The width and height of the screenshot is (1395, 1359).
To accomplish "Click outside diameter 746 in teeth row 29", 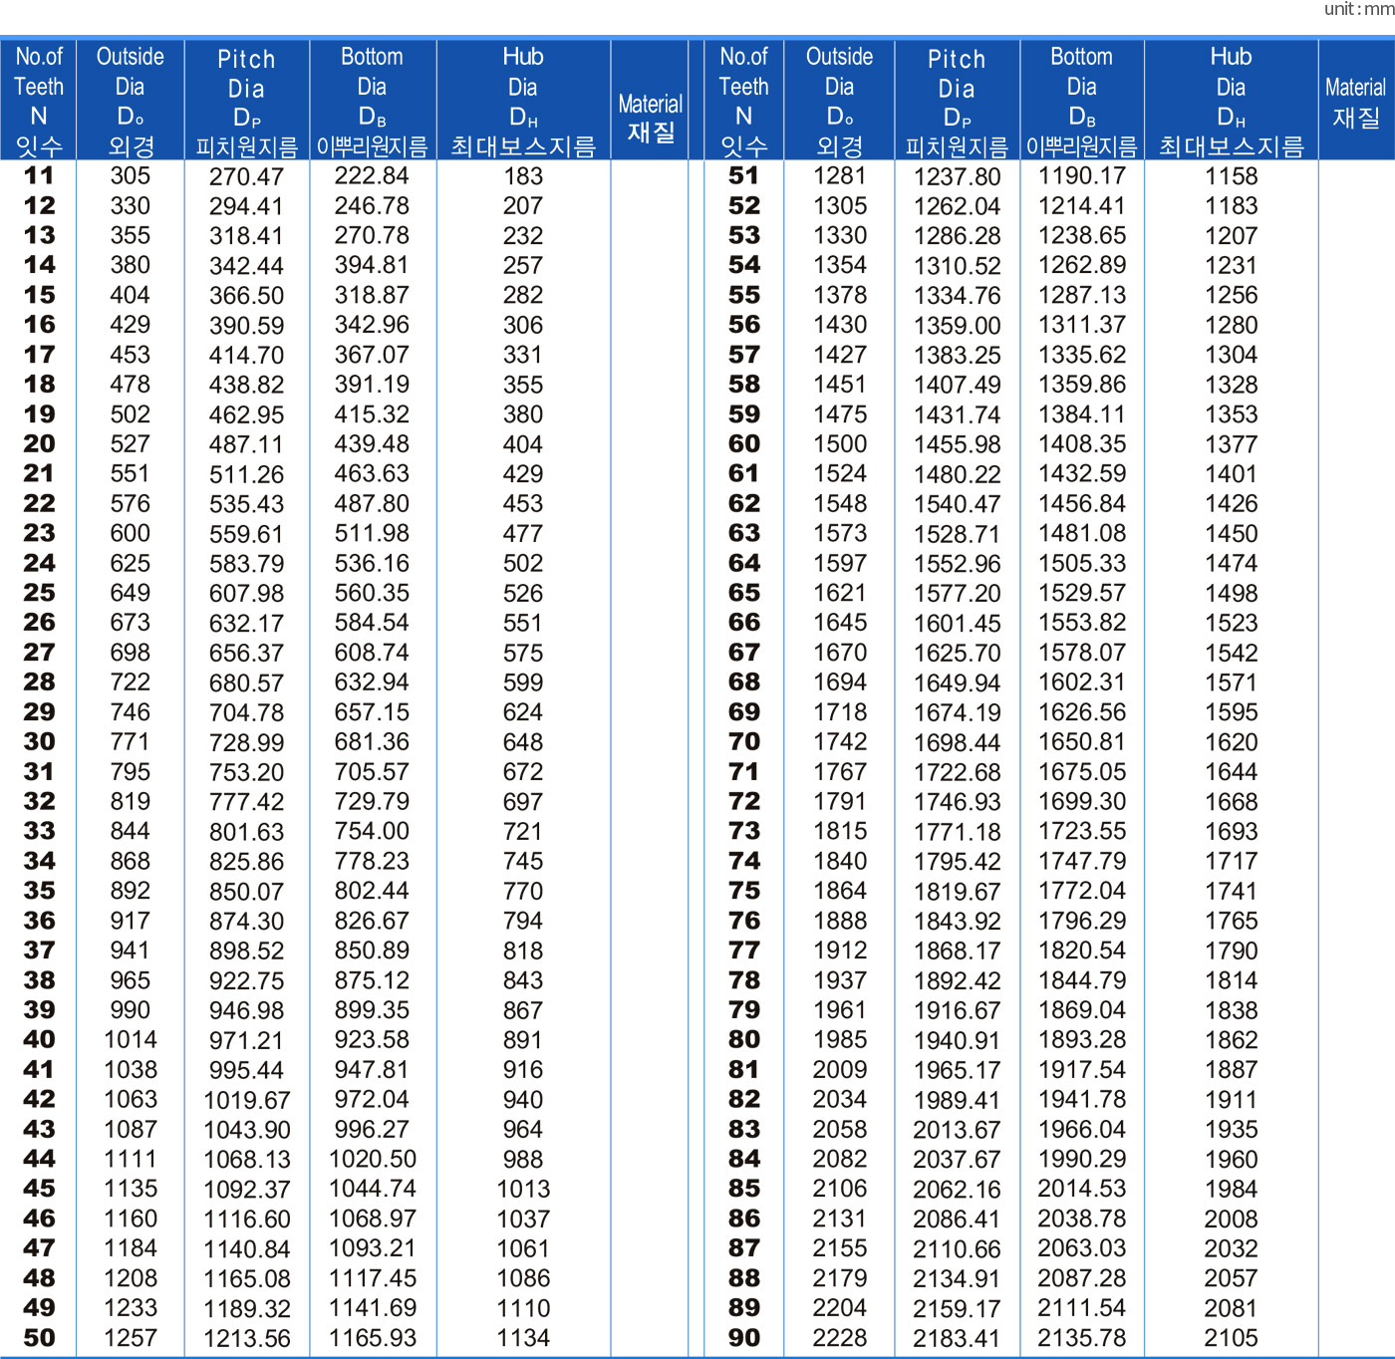I will [x=131, y=712].
